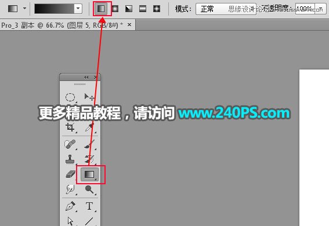
Task: Open the blend mode dropdown showing 正常
Action: point(226,9)
